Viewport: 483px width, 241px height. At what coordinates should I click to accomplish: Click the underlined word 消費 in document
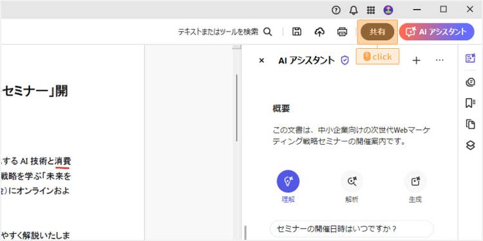(62, 161)
